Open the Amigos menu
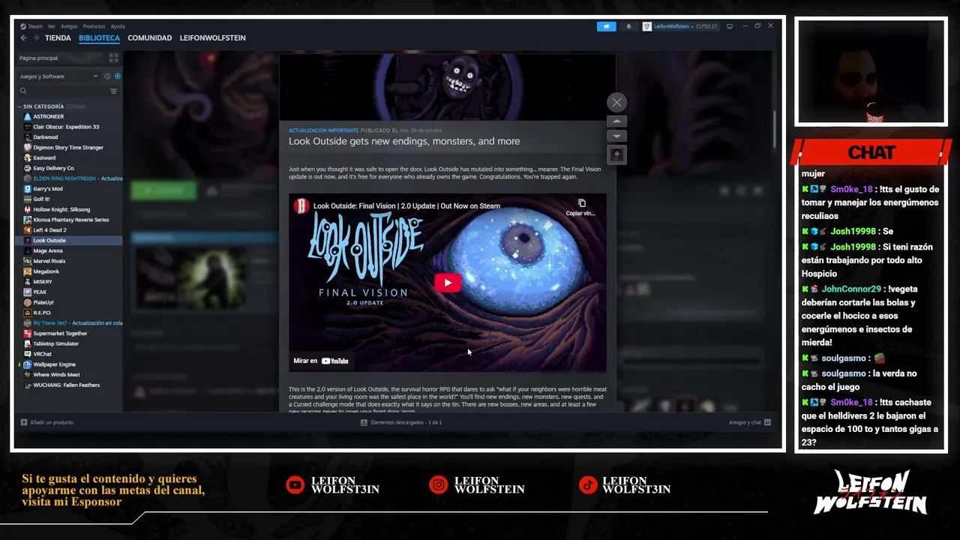 [x=69, y=26]
